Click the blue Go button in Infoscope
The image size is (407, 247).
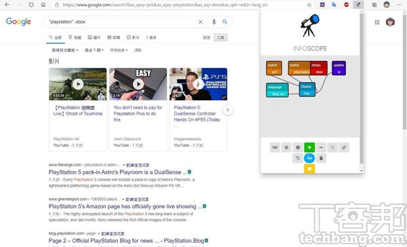click(309, 158)
